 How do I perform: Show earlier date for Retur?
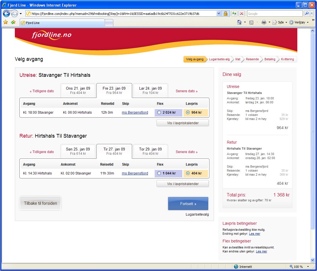(x=42, y=152)
